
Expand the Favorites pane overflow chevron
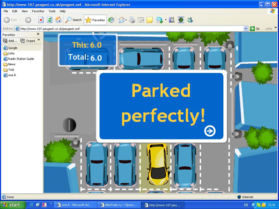pos(39,40)
